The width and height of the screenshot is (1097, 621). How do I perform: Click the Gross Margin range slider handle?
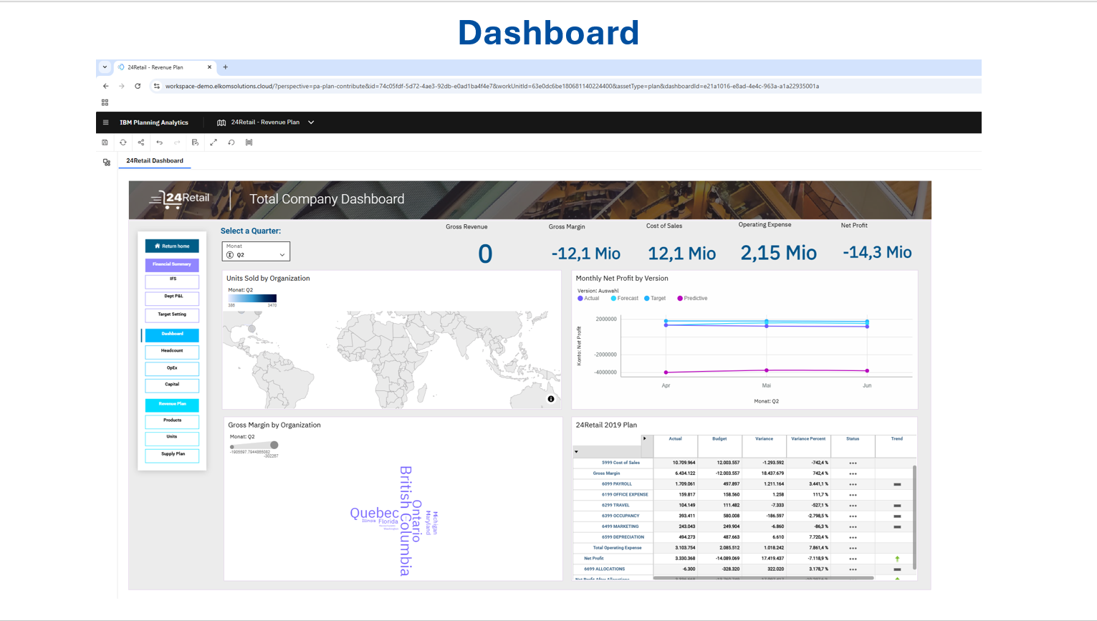(274, 446)
